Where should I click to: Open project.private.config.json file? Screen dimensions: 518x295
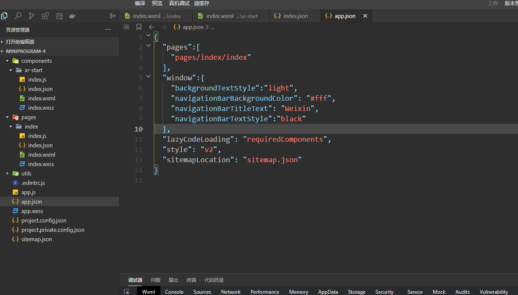(x=60, y=230)
